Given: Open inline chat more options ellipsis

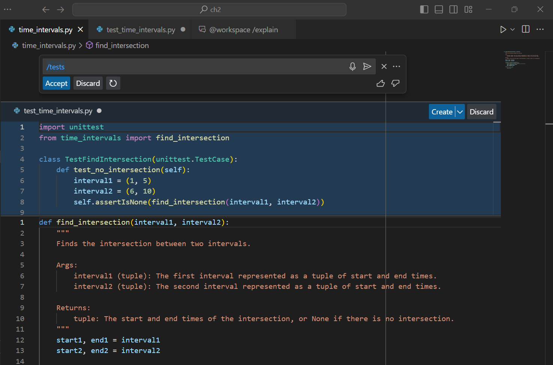Looking at the screenshot, I should pyautogui.click(x=396, y=66).
